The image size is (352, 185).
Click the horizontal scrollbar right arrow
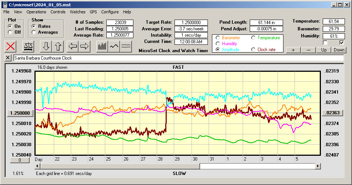tap(318, 166)
